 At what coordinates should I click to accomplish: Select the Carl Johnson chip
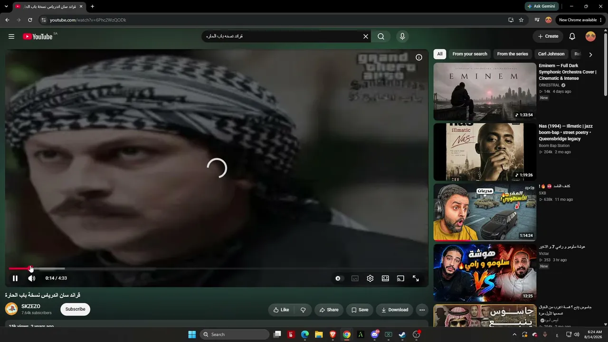point(551,54)
